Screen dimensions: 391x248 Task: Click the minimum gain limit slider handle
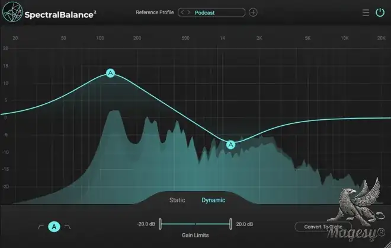[160, 224]
